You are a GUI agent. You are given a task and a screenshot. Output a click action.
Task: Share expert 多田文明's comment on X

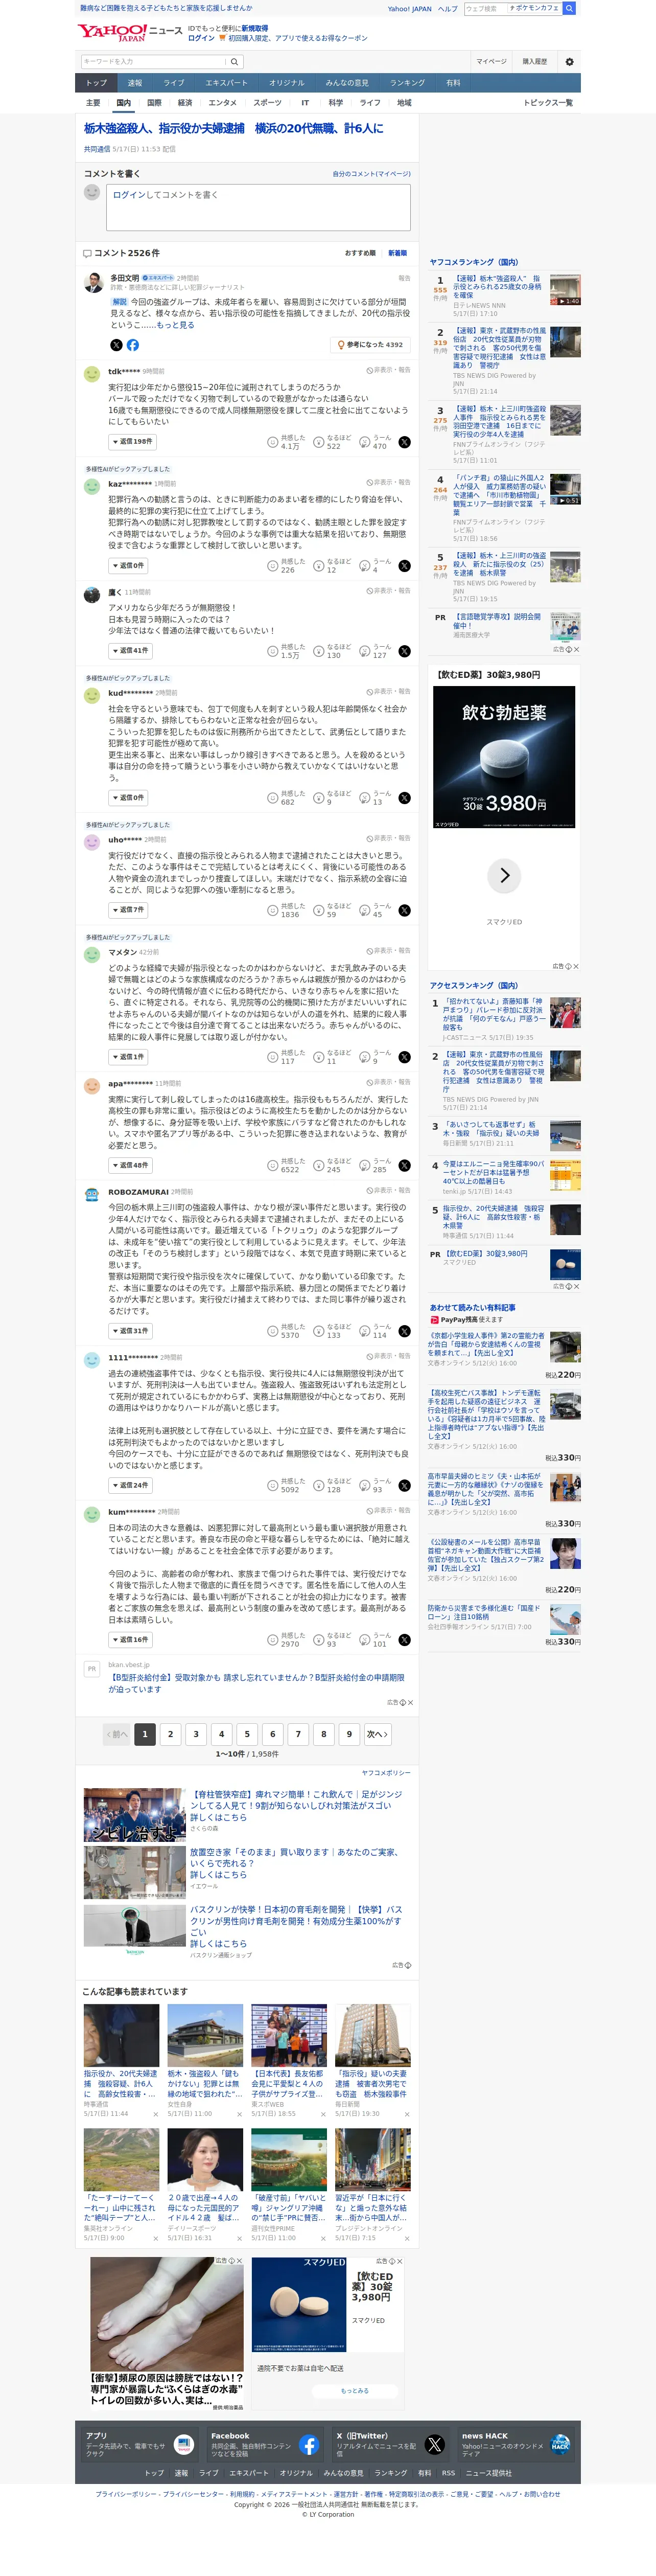click(116, 345)
